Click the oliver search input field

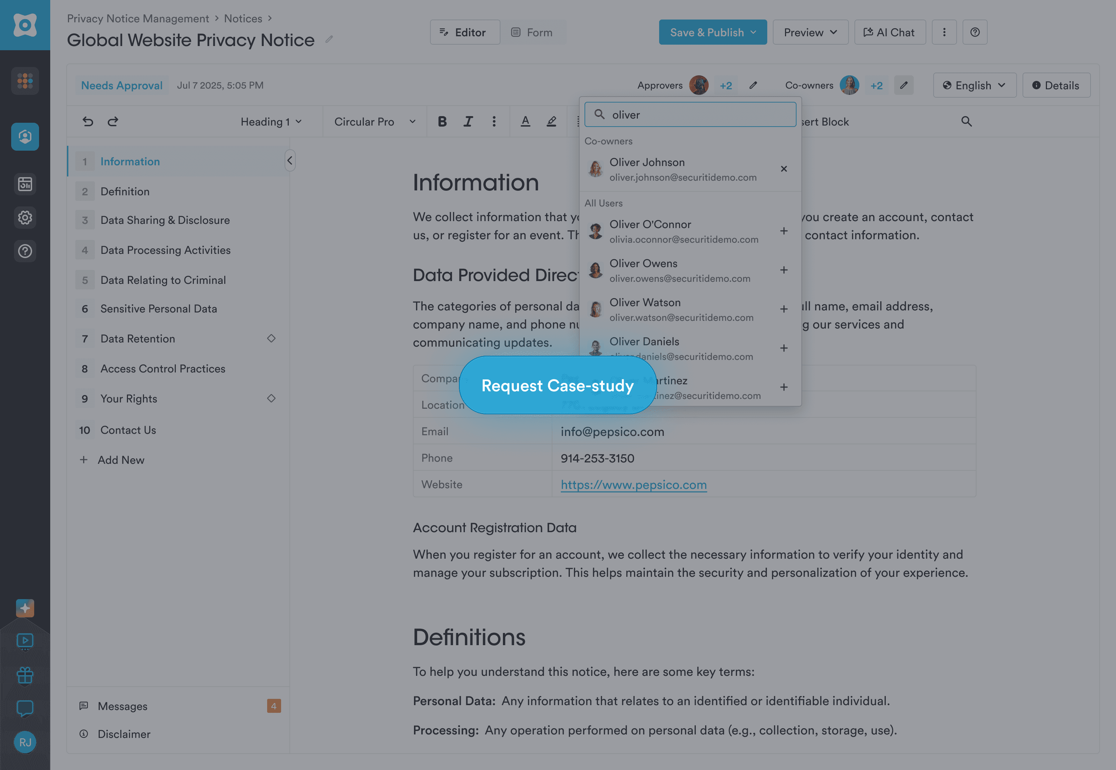(x=690, y=114)
